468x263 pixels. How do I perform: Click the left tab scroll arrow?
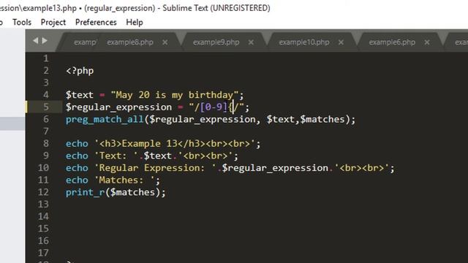tap(36, 41)
